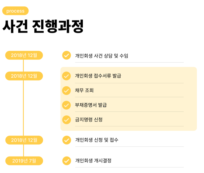
Task: Open the "개인회생 신청 및 접수" step
Action: (x=97, y=140)
